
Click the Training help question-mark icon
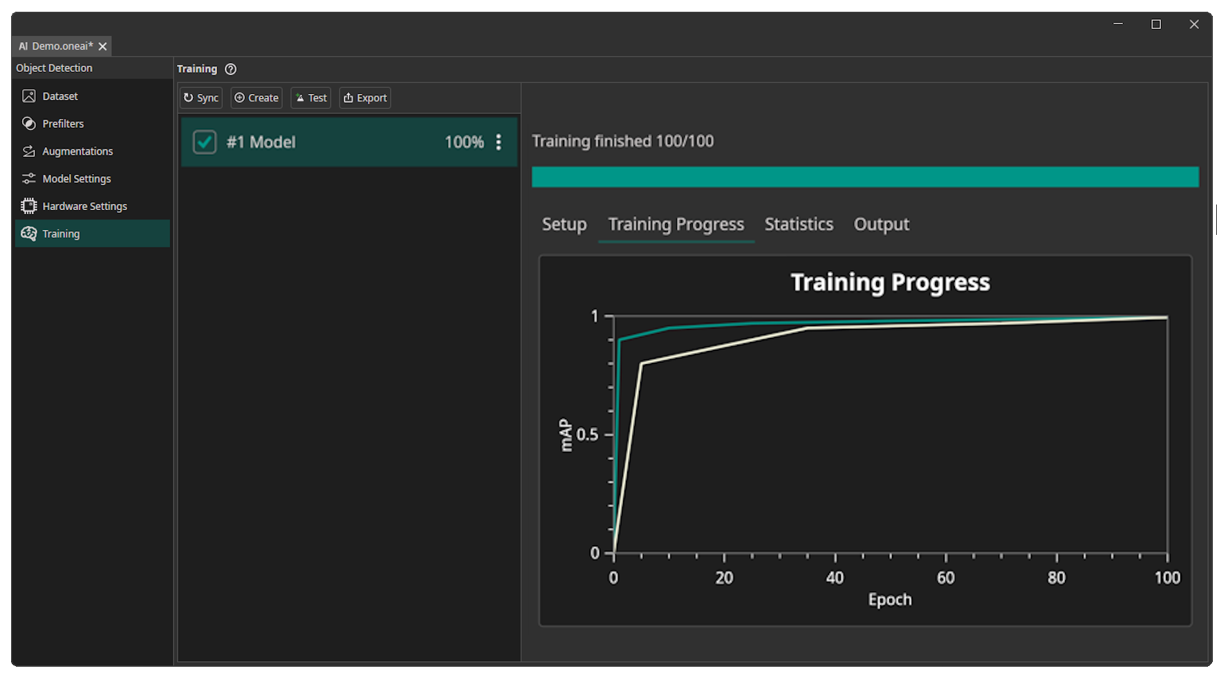(x=231, y=69)
